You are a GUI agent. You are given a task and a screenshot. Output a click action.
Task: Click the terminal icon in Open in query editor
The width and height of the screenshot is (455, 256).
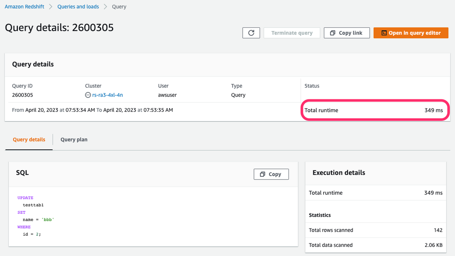coord(384,33)
